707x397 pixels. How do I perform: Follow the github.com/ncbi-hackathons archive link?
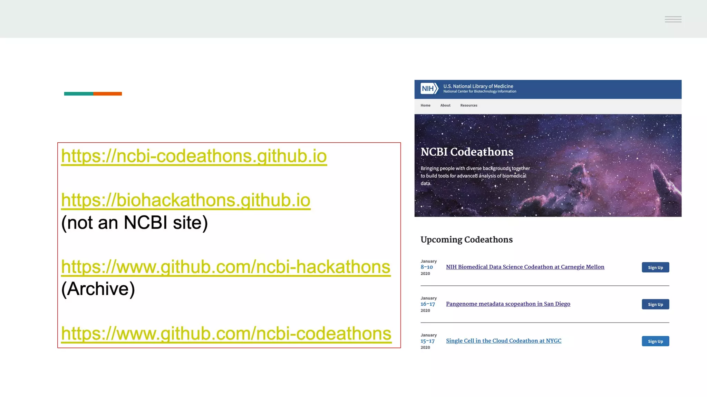226,267
